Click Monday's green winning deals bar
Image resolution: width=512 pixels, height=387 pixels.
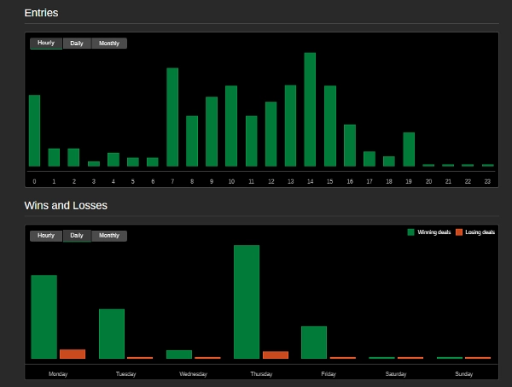pyautogui.click(x=44, y=317)
